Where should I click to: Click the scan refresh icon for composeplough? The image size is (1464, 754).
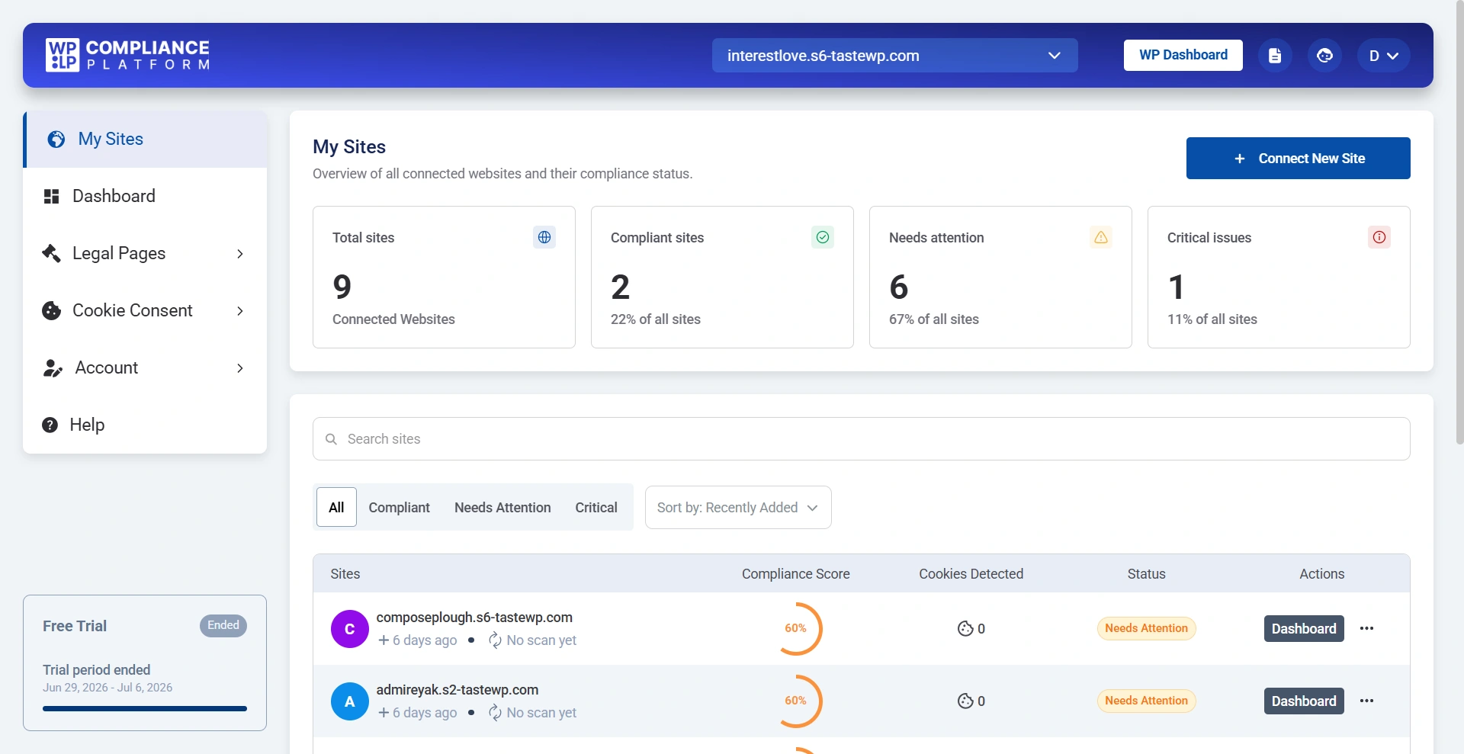(495, 640)
